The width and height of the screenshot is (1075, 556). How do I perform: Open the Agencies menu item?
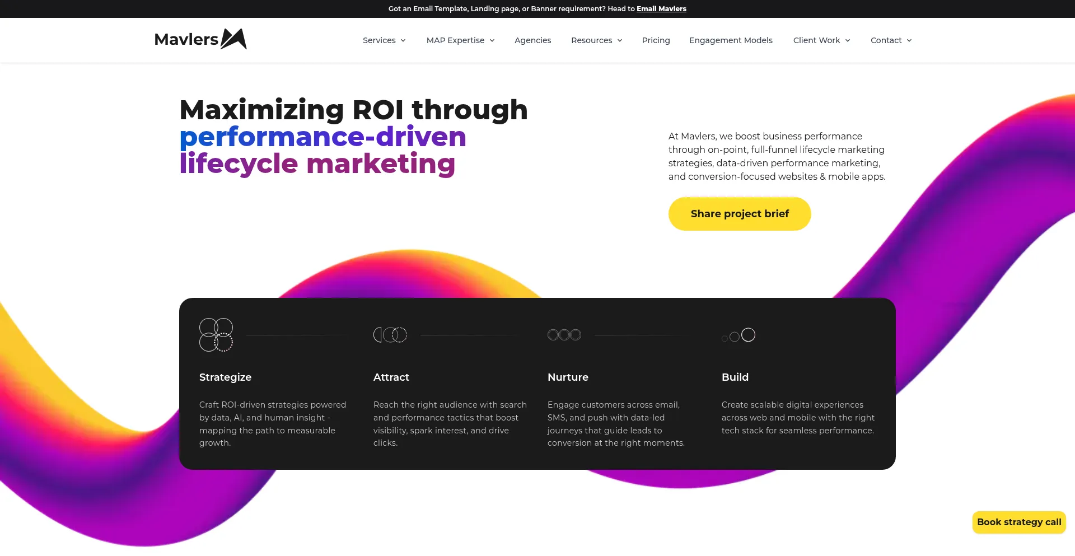coord(532,40)
